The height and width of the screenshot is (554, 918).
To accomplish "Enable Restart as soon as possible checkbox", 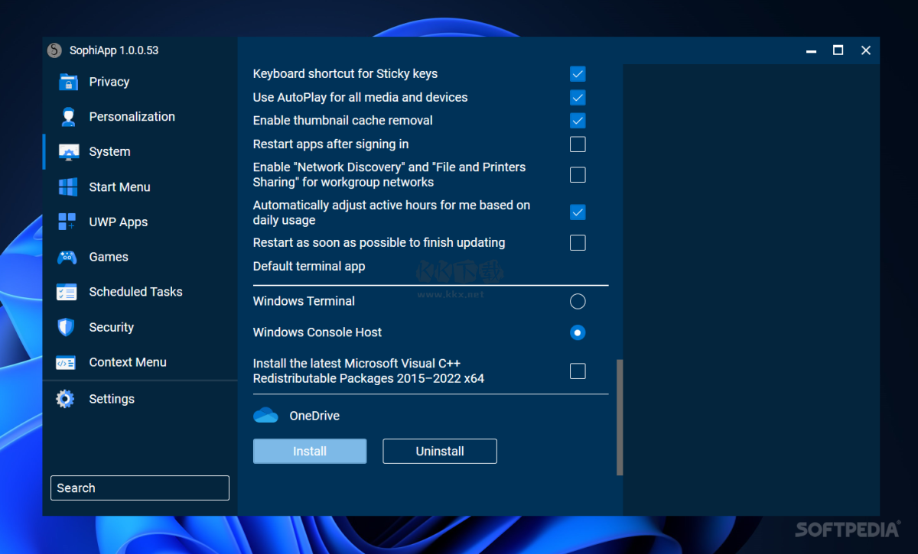I will 578,243.
